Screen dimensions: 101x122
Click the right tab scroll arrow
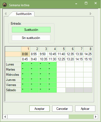click(90, 14)
